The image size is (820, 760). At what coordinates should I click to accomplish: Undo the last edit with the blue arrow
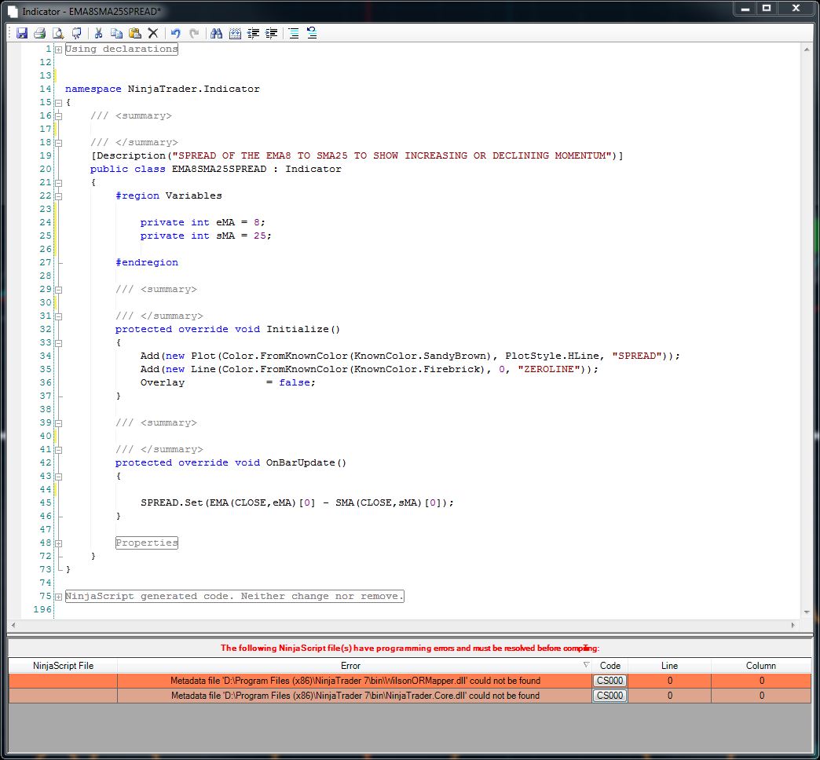(x=175, y=33)
